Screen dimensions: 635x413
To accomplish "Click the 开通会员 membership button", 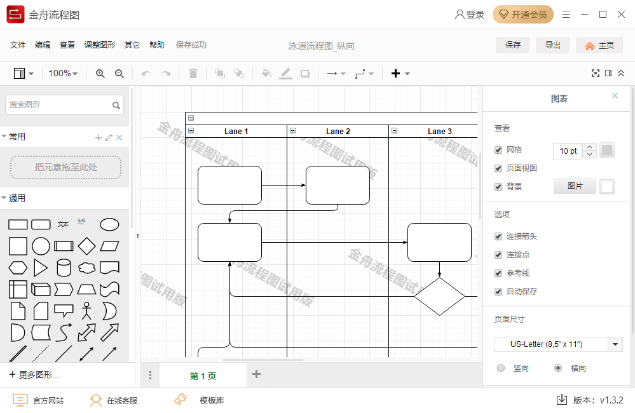I will 523,15.
